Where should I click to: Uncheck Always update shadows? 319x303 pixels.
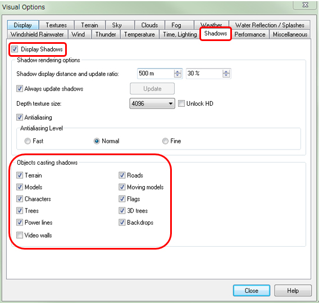click(20, 89)
